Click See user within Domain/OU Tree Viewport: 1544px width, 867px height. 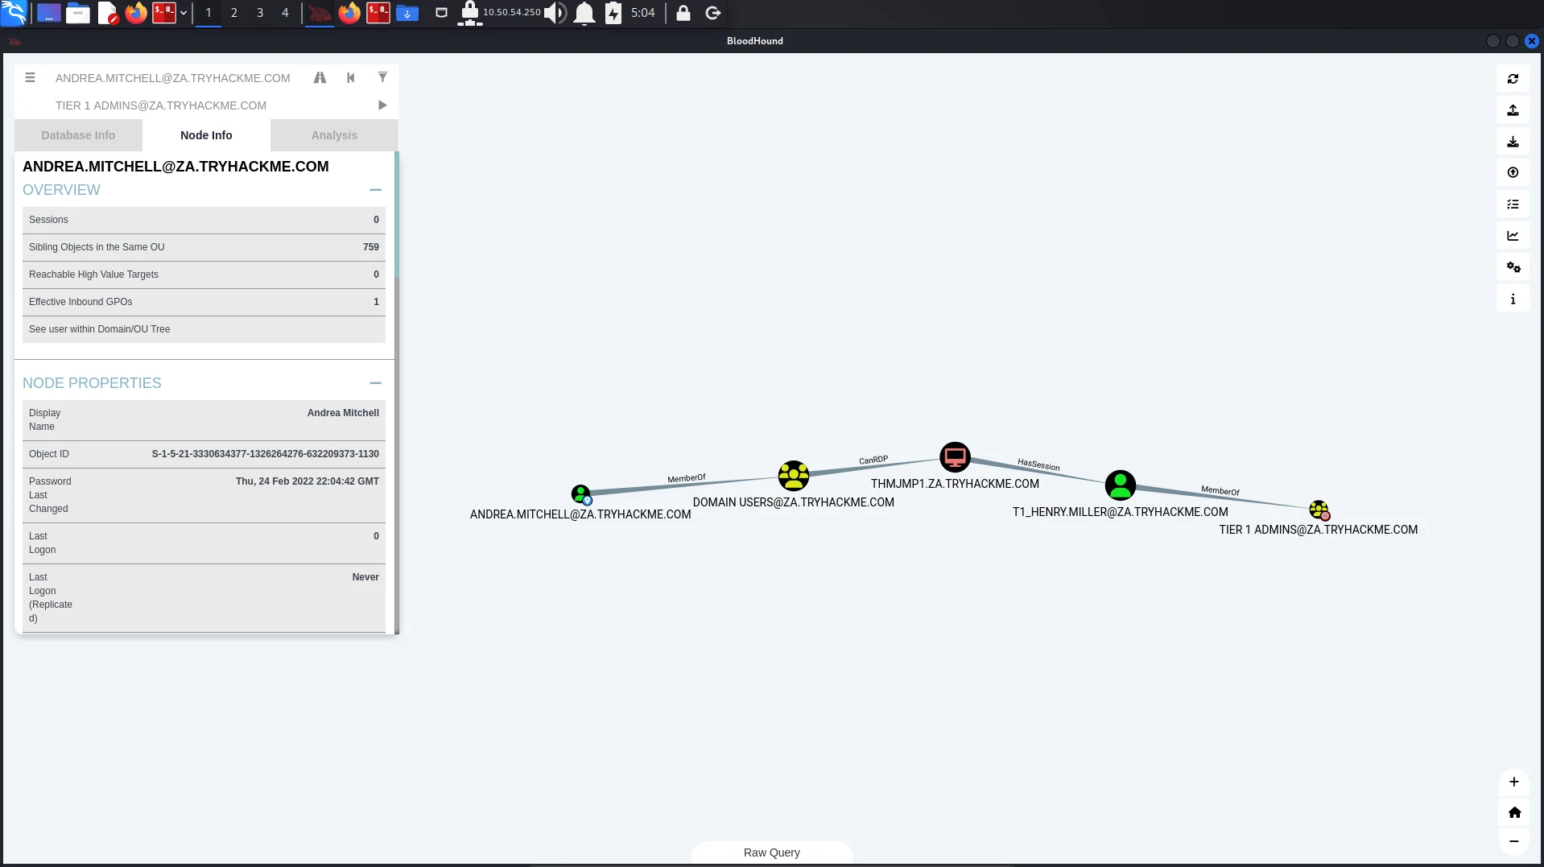click(204, 329)
